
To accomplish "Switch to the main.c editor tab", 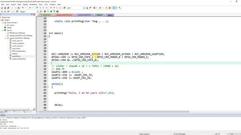I will (x=110, y=15).
